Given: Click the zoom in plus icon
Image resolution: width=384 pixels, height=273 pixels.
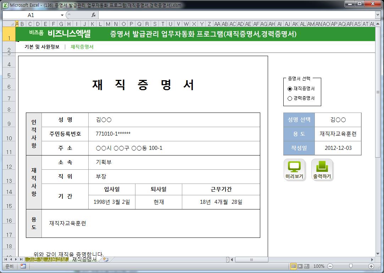Looking at the screenshot, I should point(371,266).
